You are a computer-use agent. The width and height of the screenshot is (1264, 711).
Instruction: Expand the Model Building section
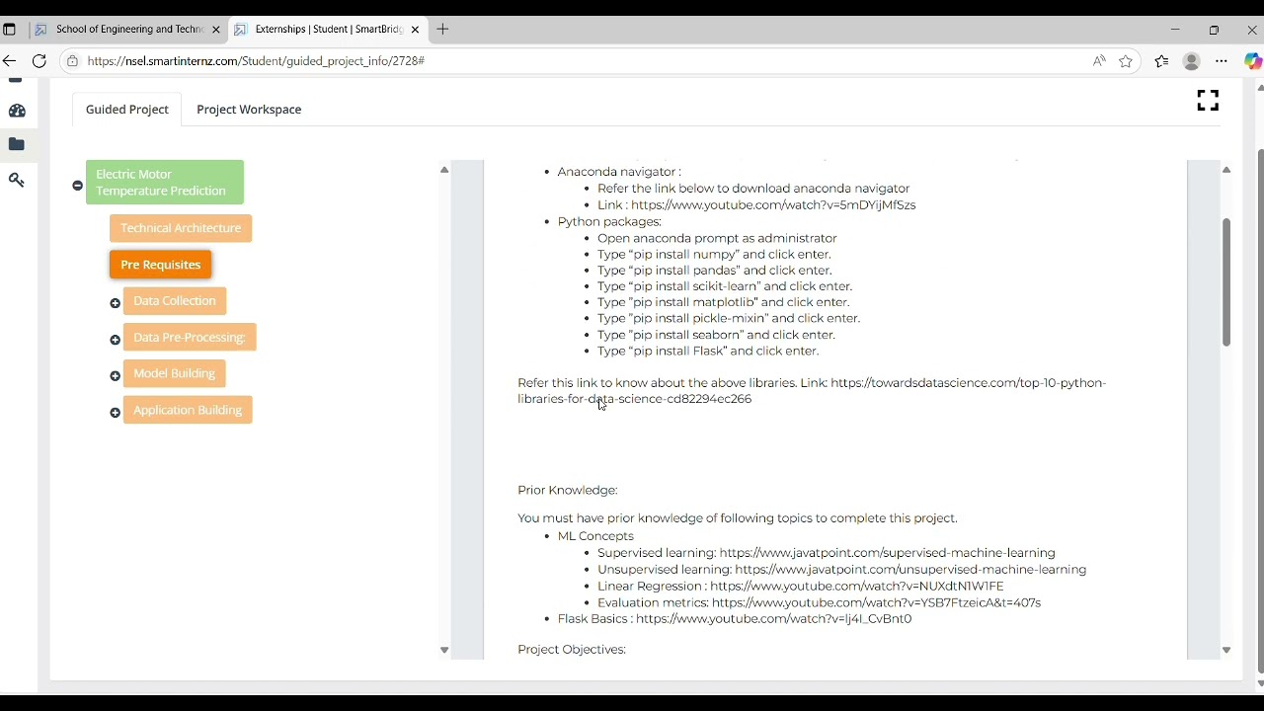pos(115,376)
